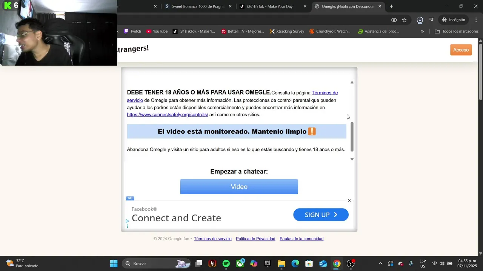The width and height of the screenshot is (483, 271).
Task: Open the Wi-Fi network tray icon
Action: [x=434, y=263]
